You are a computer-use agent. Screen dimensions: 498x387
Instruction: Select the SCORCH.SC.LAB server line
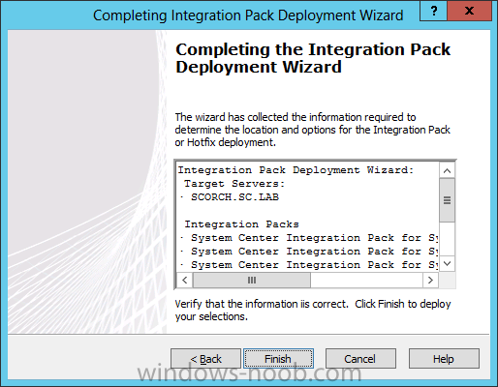(234, 197)
